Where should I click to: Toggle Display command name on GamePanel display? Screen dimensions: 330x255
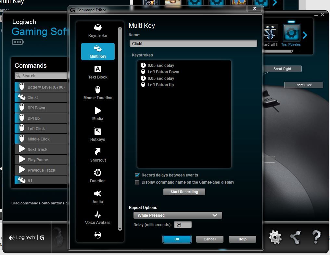tap(137, 182)
